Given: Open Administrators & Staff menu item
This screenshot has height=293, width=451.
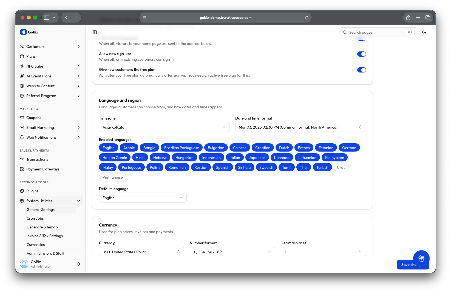Looking at the screenshot, I should pos(50,253).
